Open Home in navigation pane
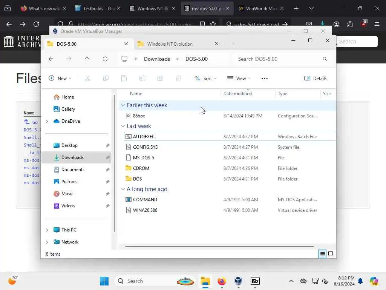The height and width of the screenshot is (290, 386). tap(76, 97)
